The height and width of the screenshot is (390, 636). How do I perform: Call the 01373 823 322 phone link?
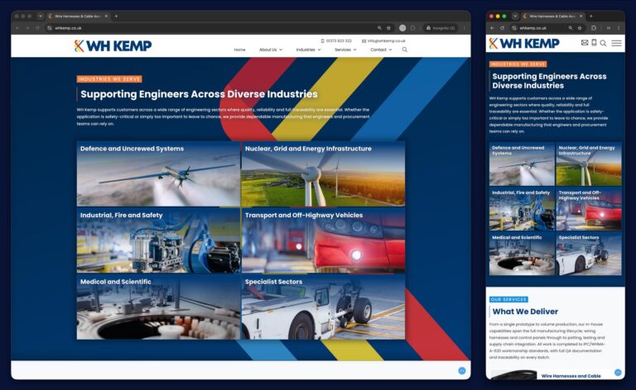[336, 40]
